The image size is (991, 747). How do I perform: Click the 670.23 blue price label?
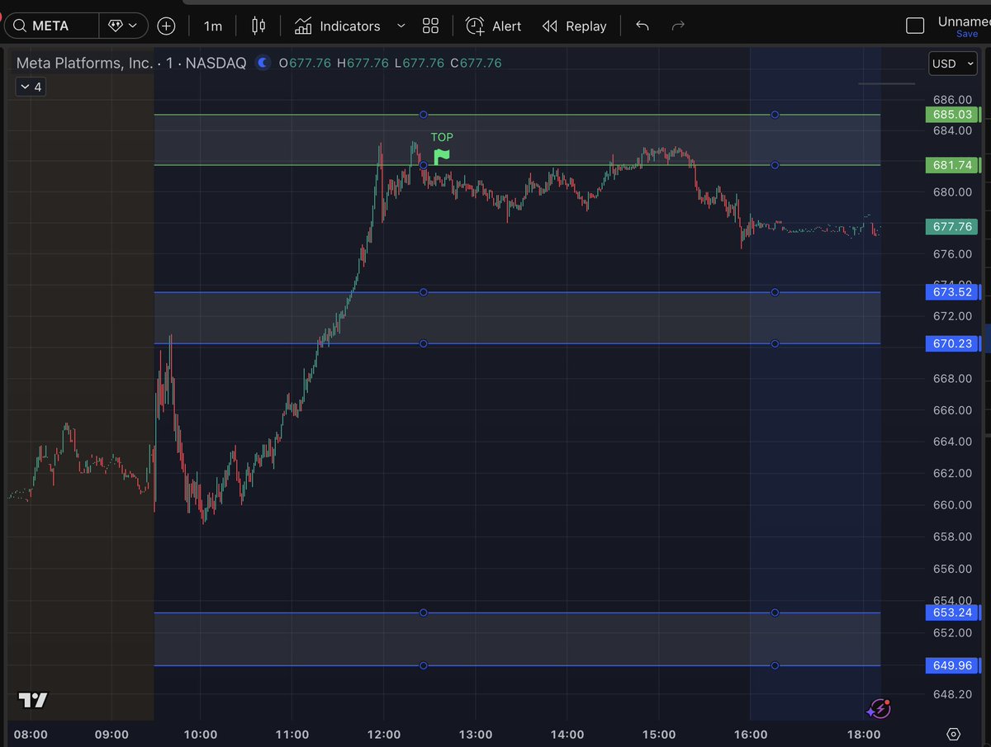[951, 343]
